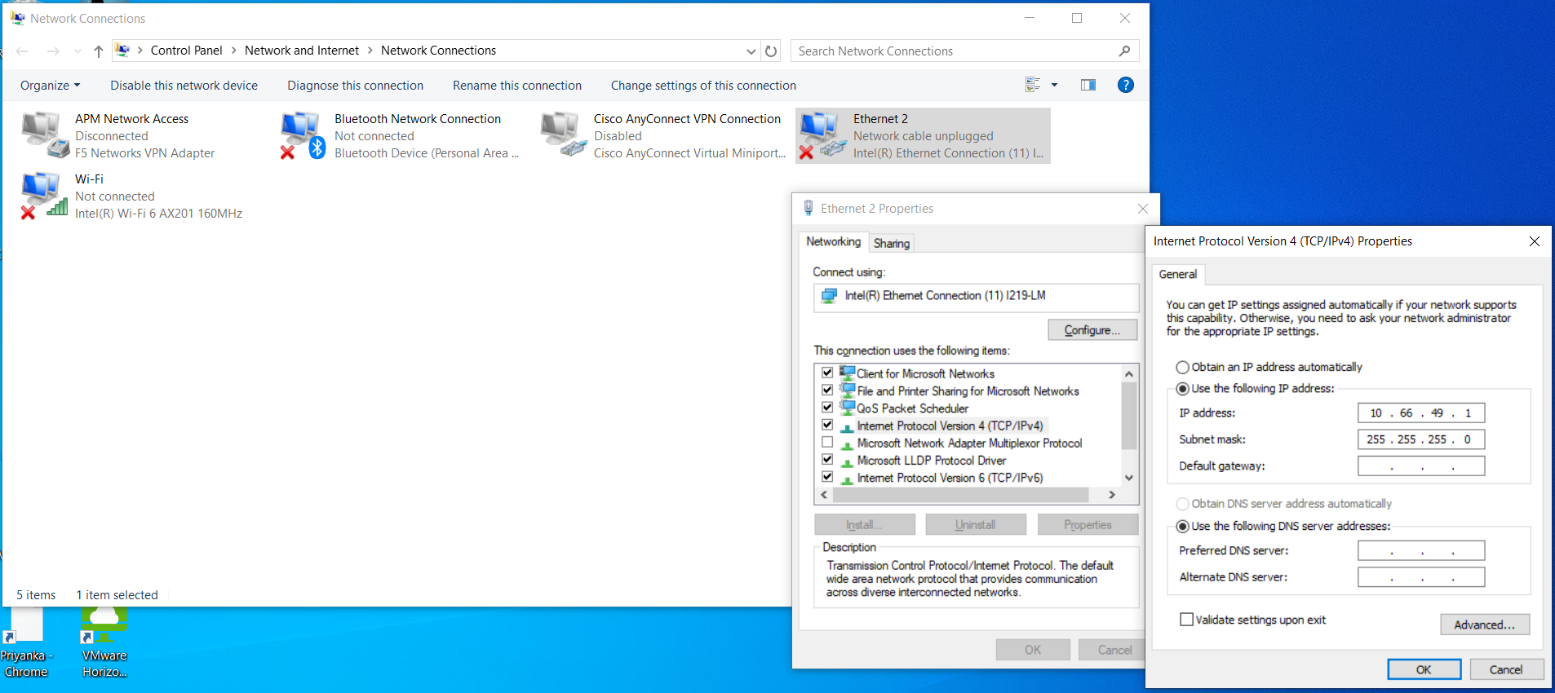
Task: Click the IP address field
Action: (1421, 413)
